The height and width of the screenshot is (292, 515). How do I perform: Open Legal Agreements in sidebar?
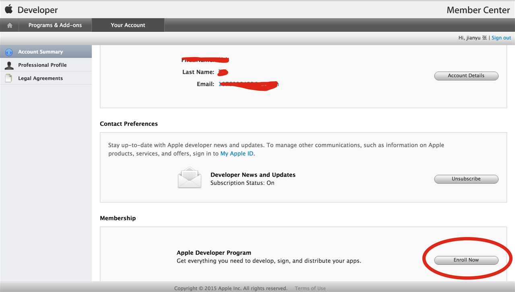46,78
